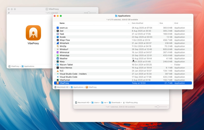204x130 pixels.
Task: Click the Warp row name
Action: coord(62,61)
